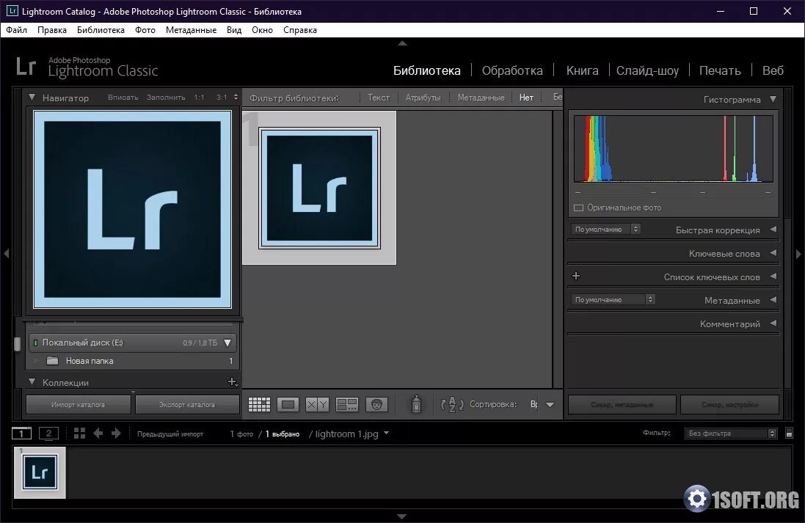Hide the right panel group arrow
The image size is (805, 523).
click(798, 254)
